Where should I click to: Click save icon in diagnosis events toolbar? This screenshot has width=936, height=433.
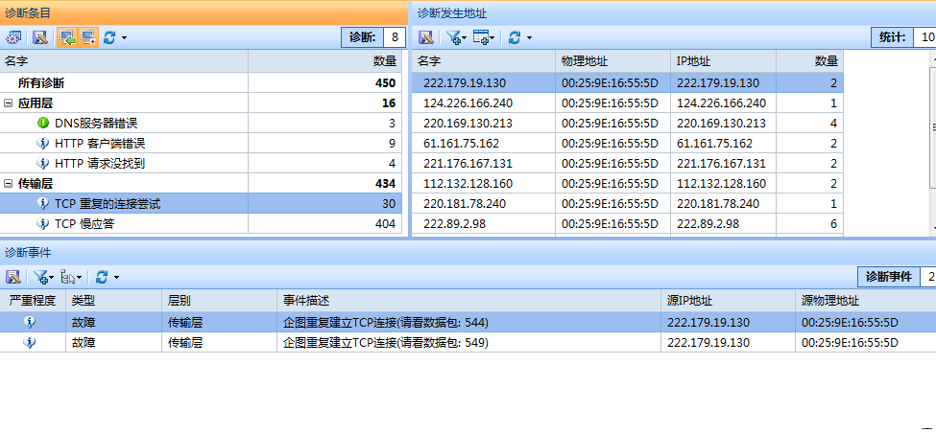pyautogui.click(x=13, y=277)
